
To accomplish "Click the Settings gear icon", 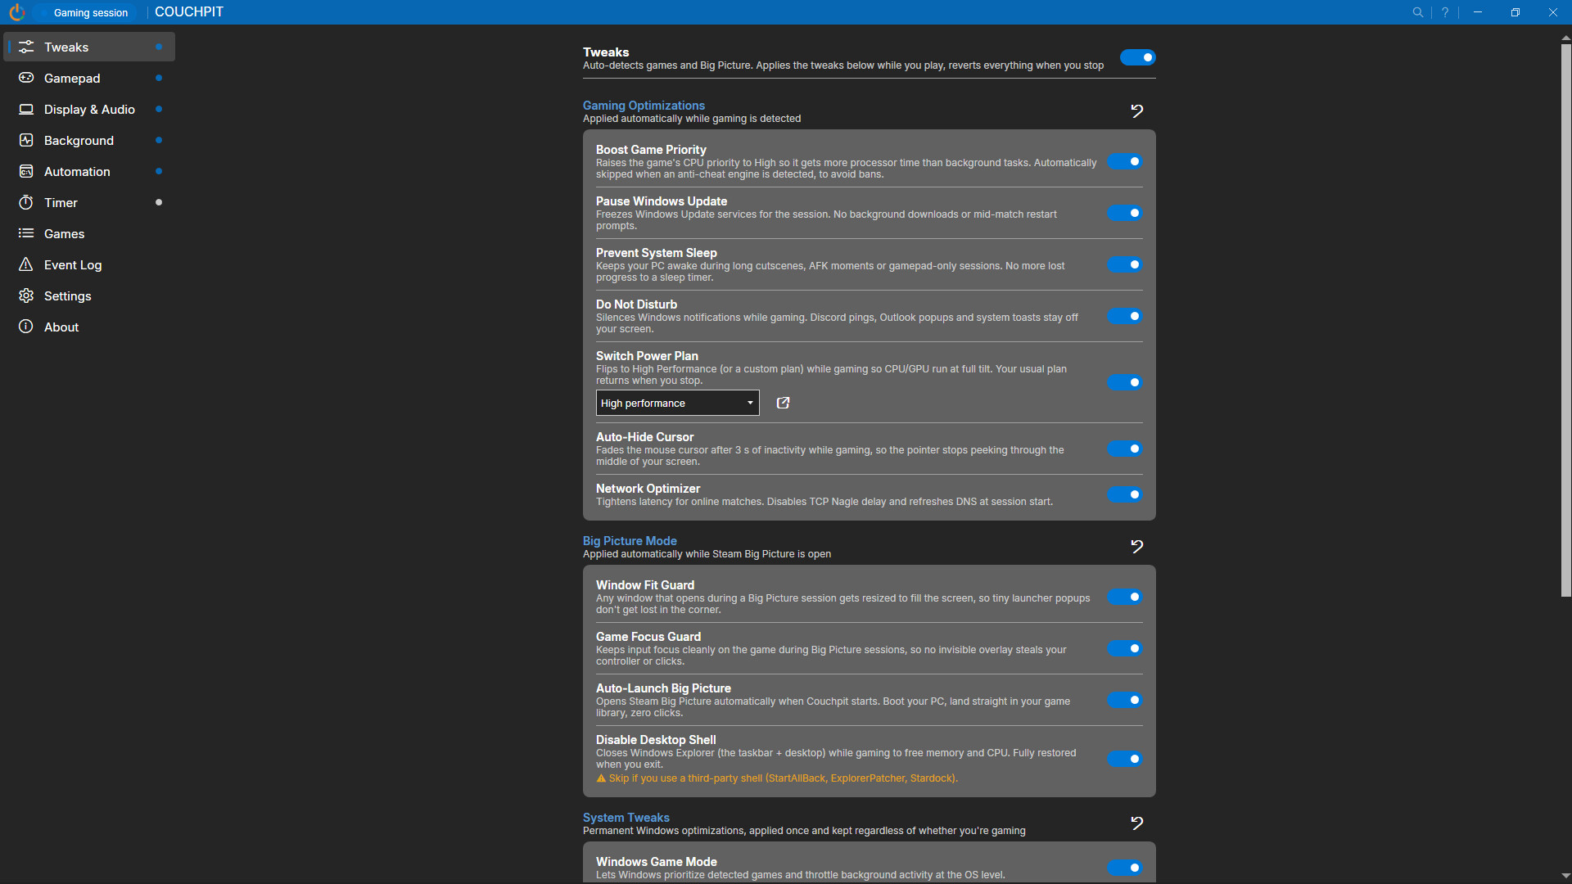I will [26, 295].
